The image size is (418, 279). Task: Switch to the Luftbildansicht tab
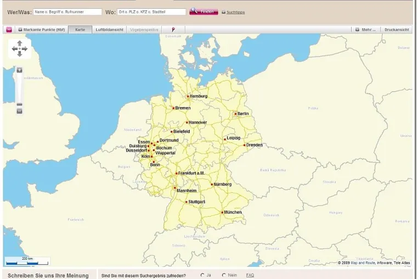point(109,30)
